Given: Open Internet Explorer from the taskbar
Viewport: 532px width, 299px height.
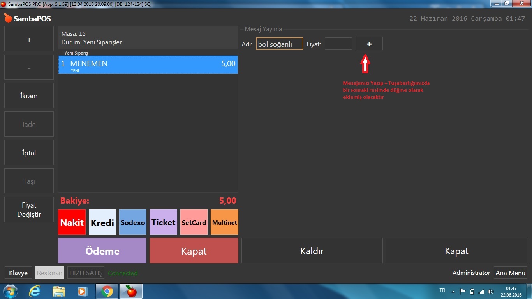Looking at the screenshot, I should (35, 291).
